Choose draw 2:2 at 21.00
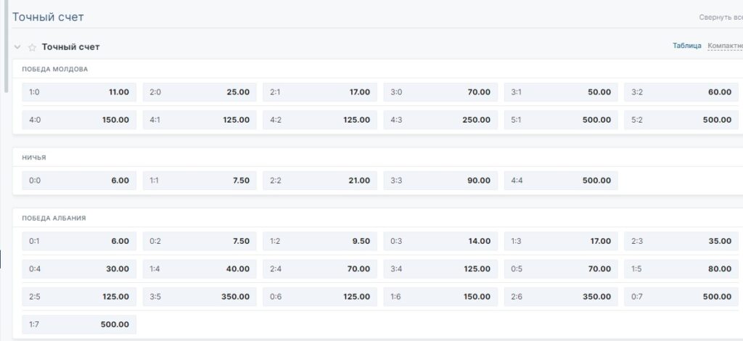Screen dimensions: 743x341 pyautogui.click(x=320, y=181)
